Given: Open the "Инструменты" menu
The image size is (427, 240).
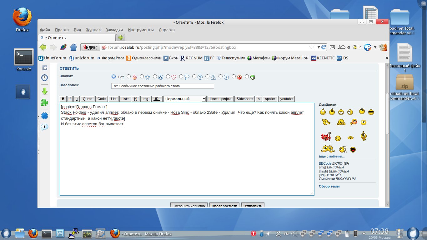Looking at the screenshot, I should pyautogui.click(x=141, y=30).
